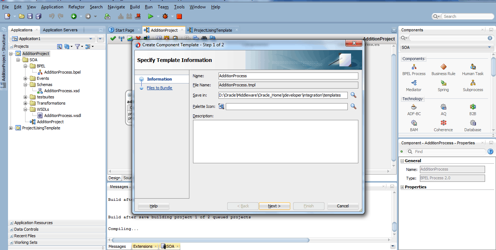Open the Navigate menu

coord(116,7)
